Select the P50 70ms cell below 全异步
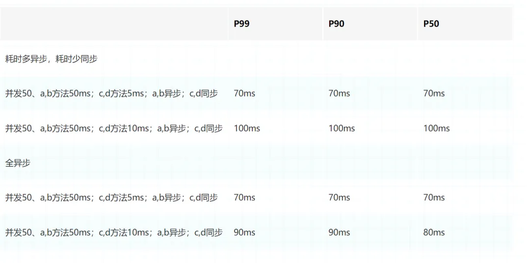The height and width of the screenshot is (263, 530). tap(434, 198)
